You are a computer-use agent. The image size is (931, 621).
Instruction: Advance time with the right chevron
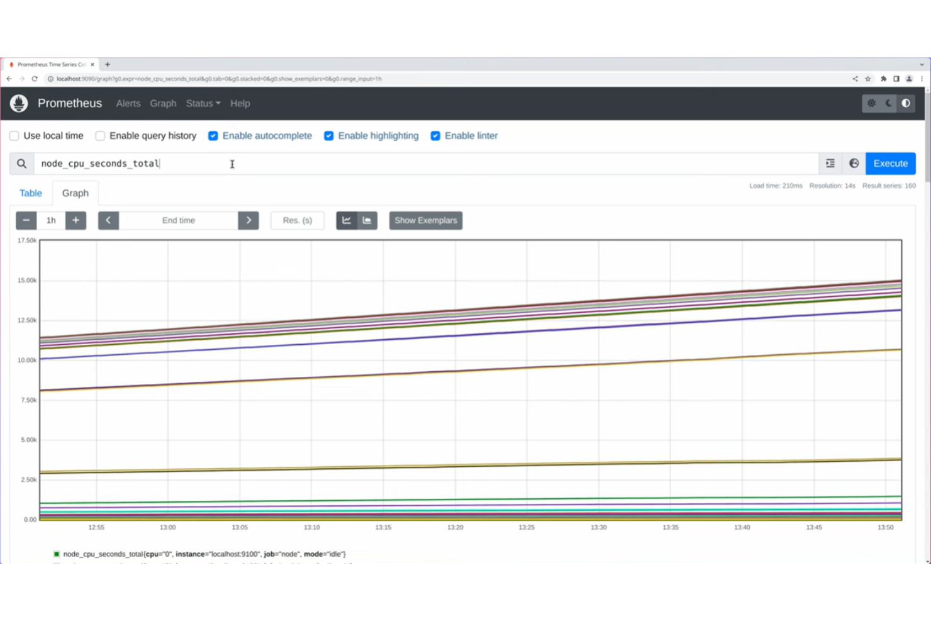pos(248,220)
